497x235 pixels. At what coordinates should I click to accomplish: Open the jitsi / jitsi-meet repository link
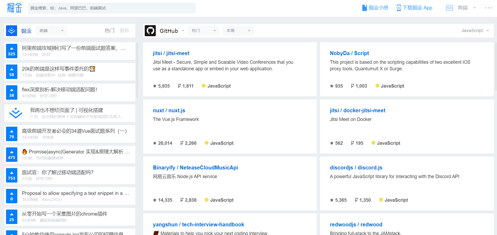click(x=171, y=53)
